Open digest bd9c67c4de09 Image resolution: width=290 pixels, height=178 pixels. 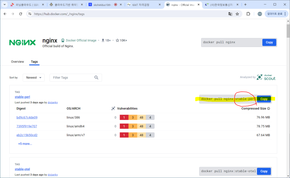(27, 118)
